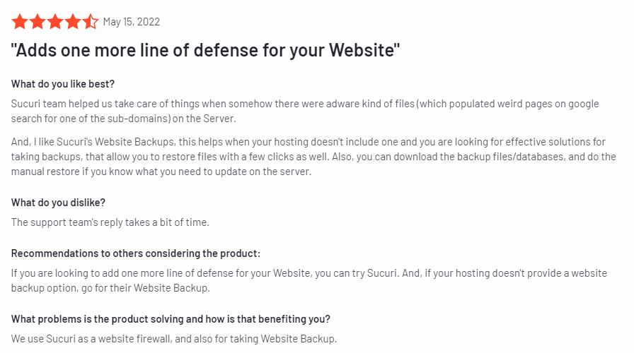
Task: Click the text about using Sucuri as firewall
Action: tap(174, 339)
